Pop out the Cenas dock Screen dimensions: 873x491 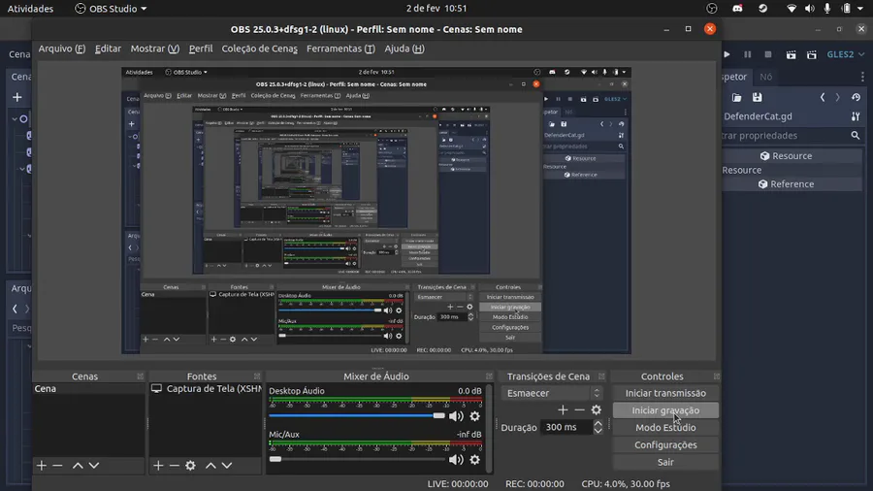pyautogui.click(x=141, y=376)
